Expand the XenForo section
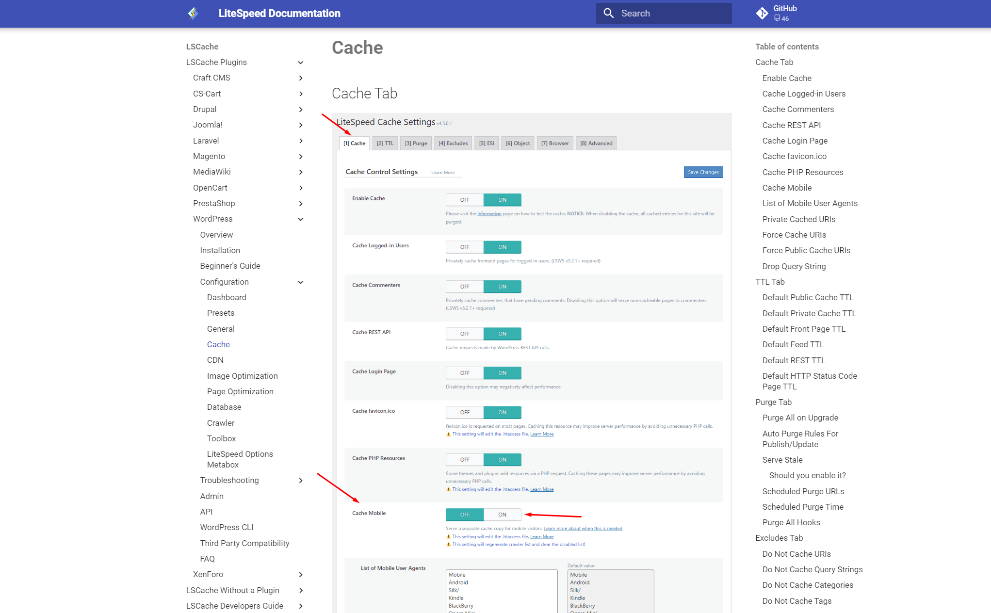991x613 pixels. pyautogui.click(x=301, y=575)
